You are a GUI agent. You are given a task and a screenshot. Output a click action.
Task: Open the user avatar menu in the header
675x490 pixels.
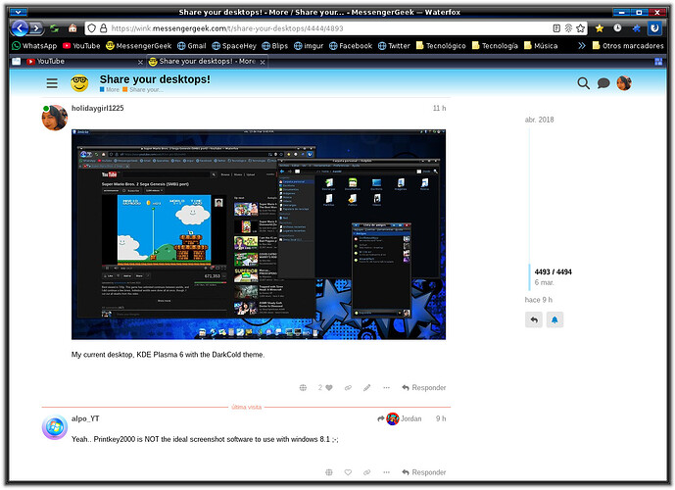point(624,83)
